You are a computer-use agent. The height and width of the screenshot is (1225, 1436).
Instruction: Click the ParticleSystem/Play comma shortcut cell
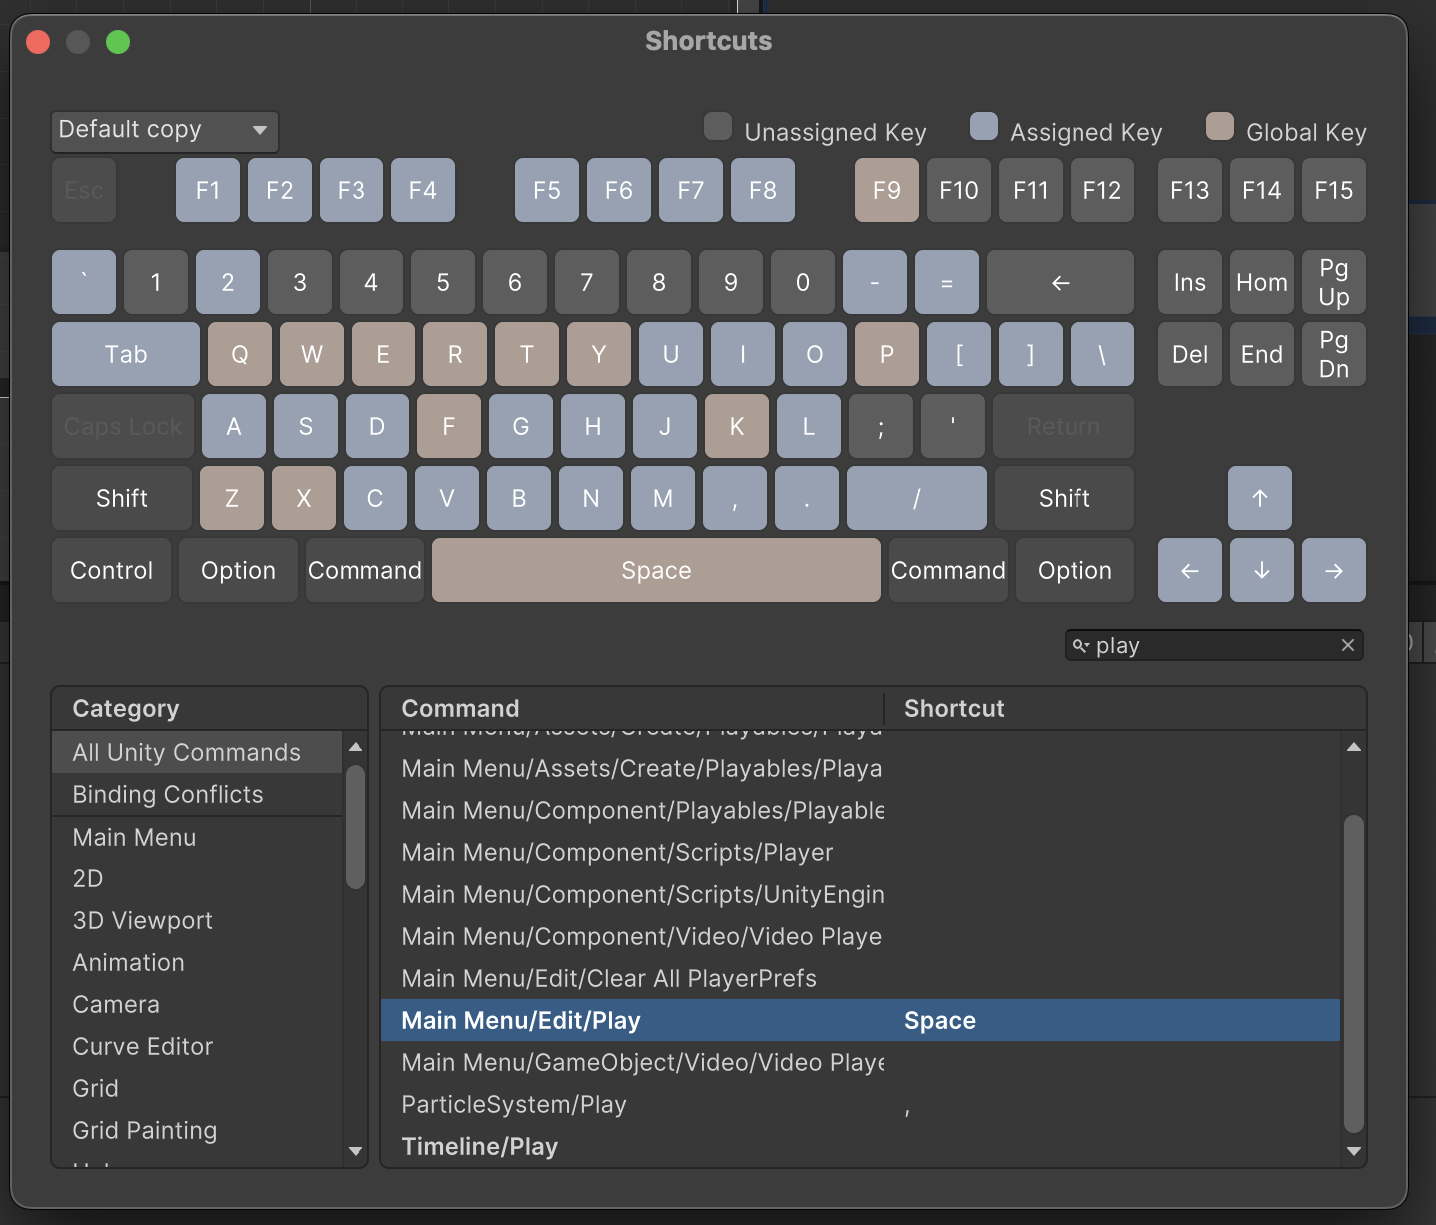[1113, 1104]
